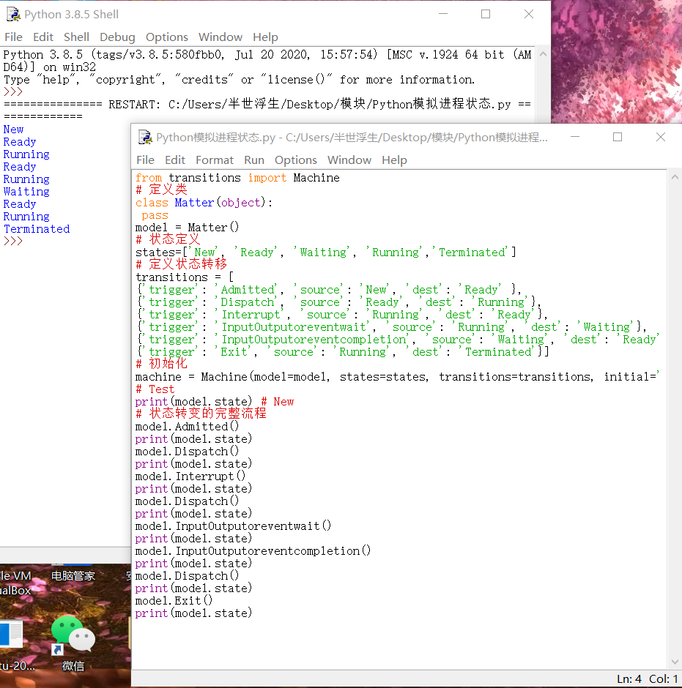Click the RESTART line in shell output

coord(267,105)
